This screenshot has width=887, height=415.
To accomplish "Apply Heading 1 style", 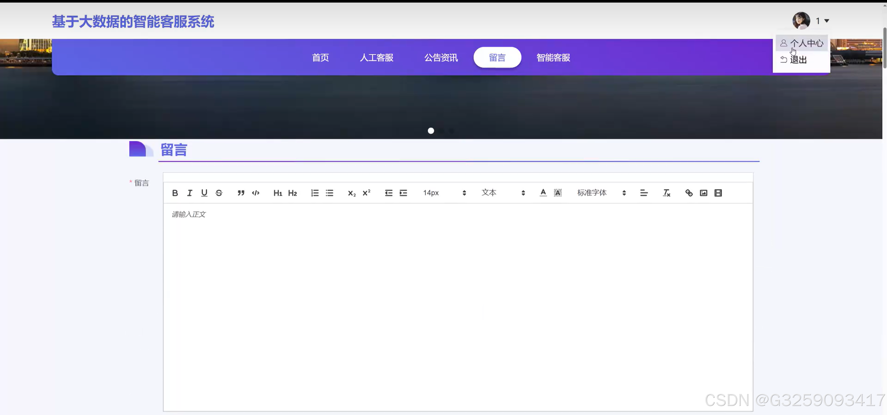I will (x=278, y=193).
